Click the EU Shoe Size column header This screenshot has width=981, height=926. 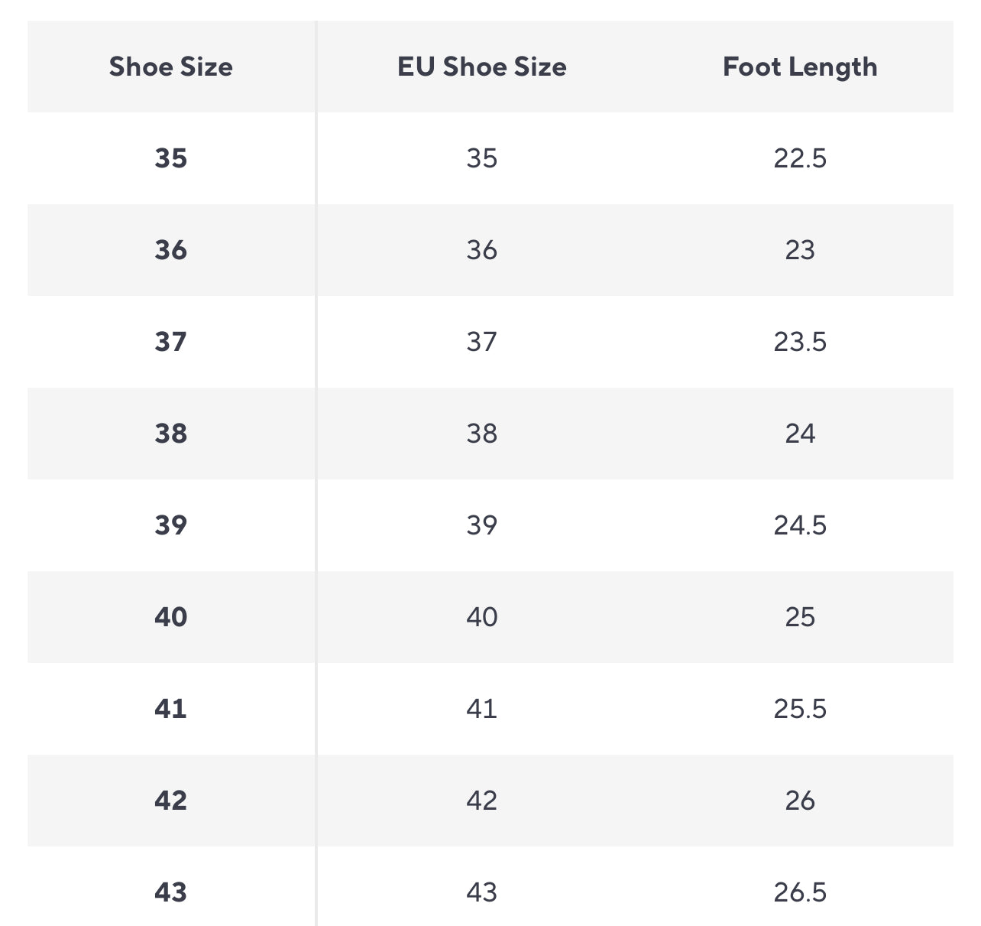tap(482, 67)
